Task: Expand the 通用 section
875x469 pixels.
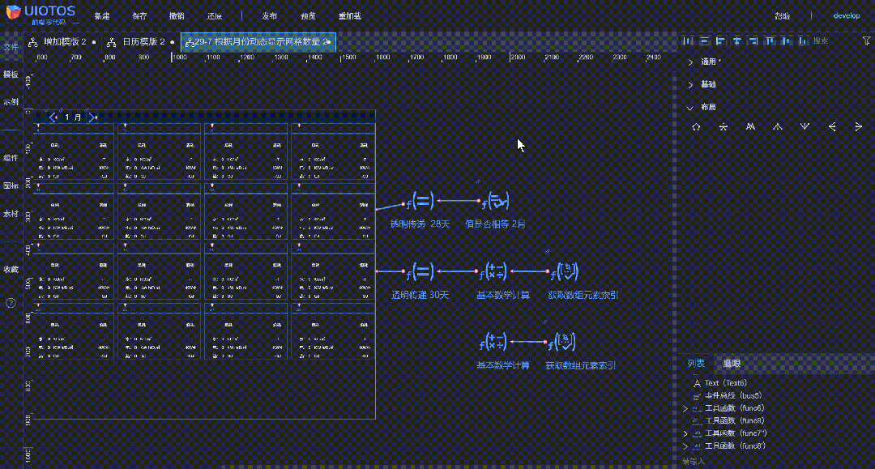Action: (690, 62)
